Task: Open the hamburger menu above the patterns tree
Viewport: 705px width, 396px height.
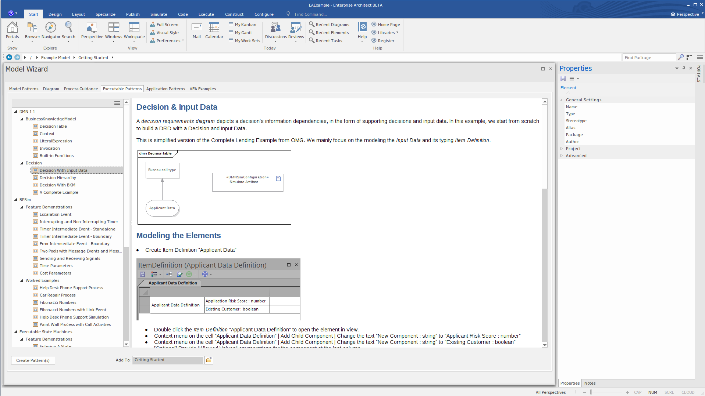Action: click(x=117, y=103)
